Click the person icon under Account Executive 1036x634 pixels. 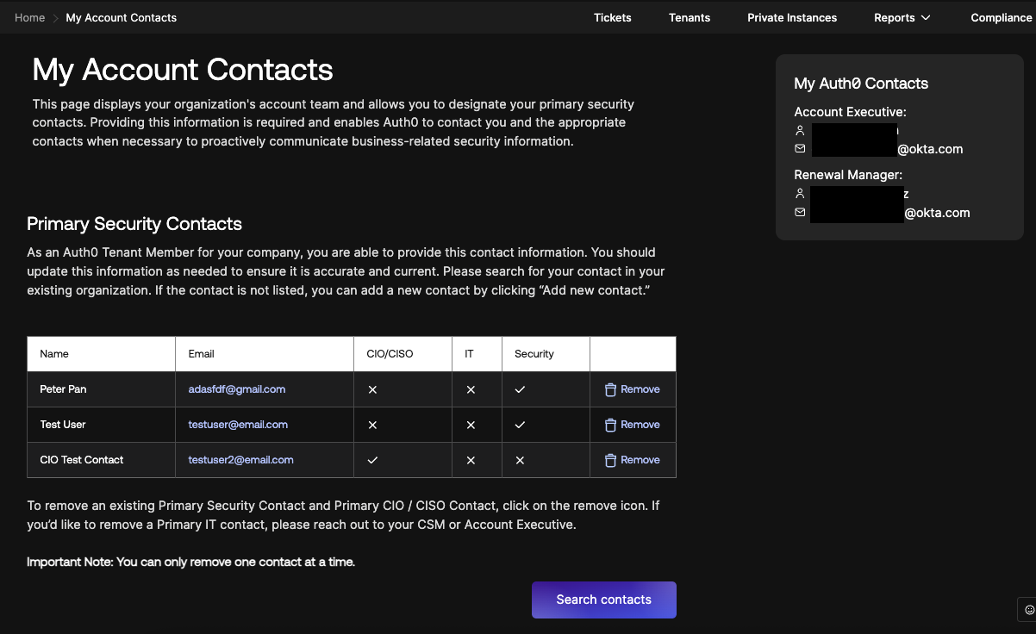800,130
